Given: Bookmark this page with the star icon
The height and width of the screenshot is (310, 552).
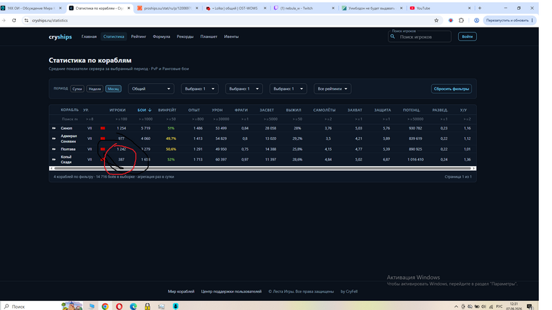Looking at the screenshot, I should [436, 21].
